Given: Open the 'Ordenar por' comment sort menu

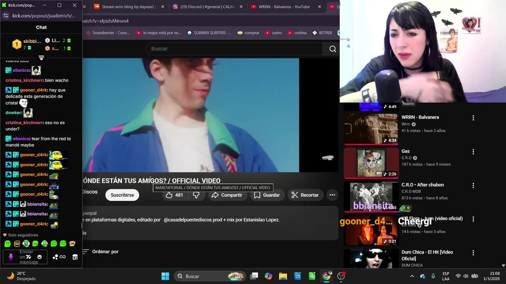Looking at the screenshot, I should pos(100,252).
